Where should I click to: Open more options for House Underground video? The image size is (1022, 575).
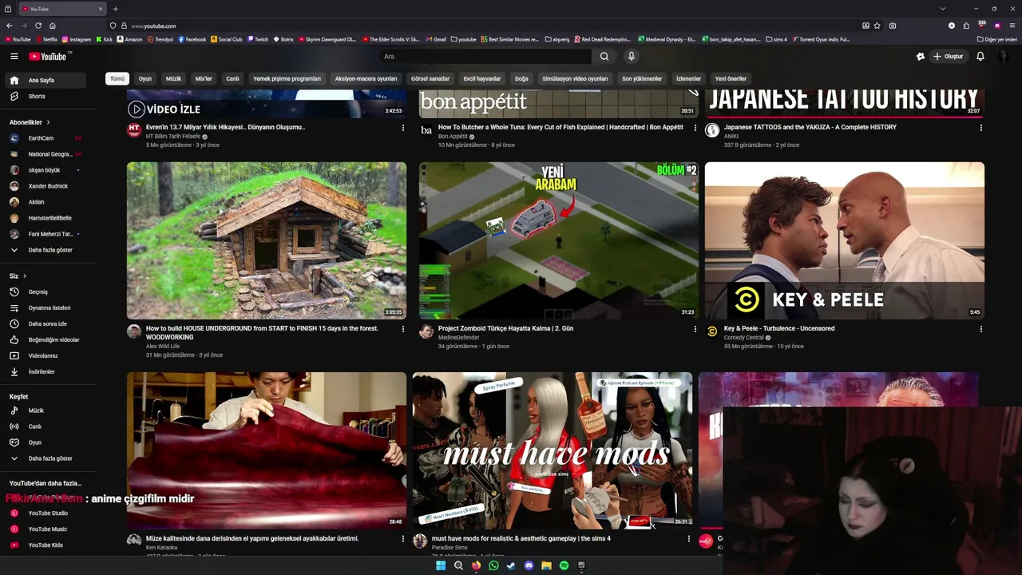pos(402,329)
